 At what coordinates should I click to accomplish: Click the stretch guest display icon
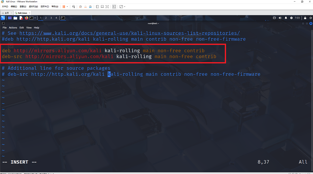pyautogui.click(x=121, y=7)
